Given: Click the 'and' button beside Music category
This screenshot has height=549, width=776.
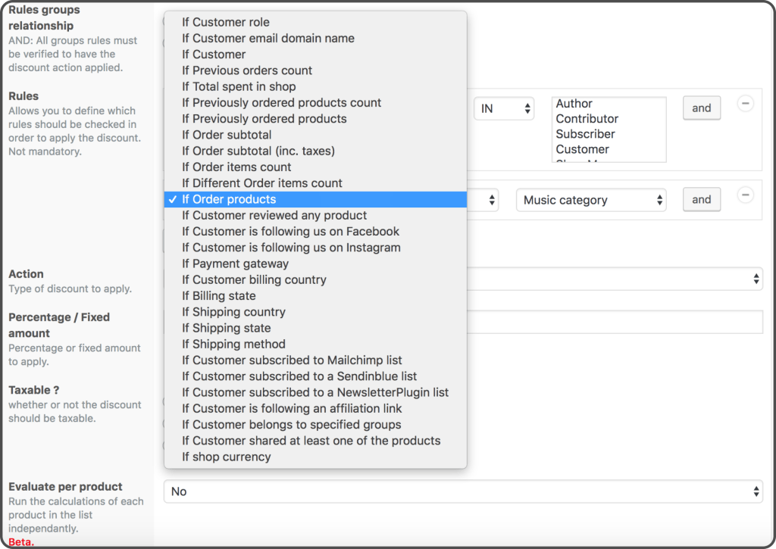Looking at the screenshot, I should (701, 200).
